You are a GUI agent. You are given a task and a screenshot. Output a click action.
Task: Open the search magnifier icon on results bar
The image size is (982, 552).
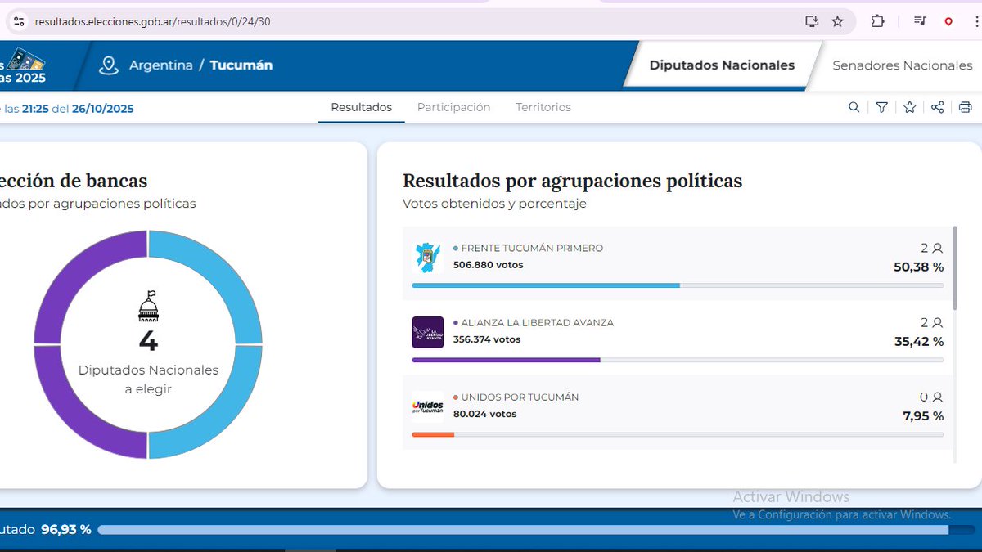point(854,107)
